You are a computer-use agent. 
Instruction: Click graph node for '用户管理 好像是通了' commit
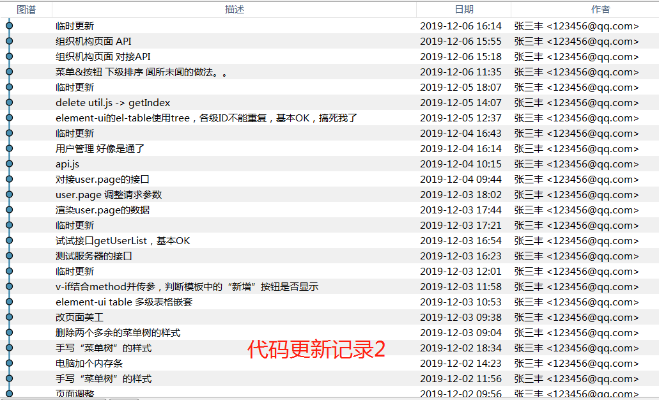(9, 149)
